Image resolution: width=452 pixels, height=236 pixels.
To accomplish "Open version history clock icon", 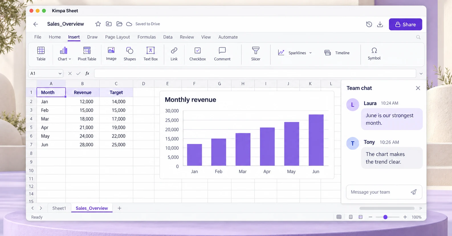I will click(369, 24).
